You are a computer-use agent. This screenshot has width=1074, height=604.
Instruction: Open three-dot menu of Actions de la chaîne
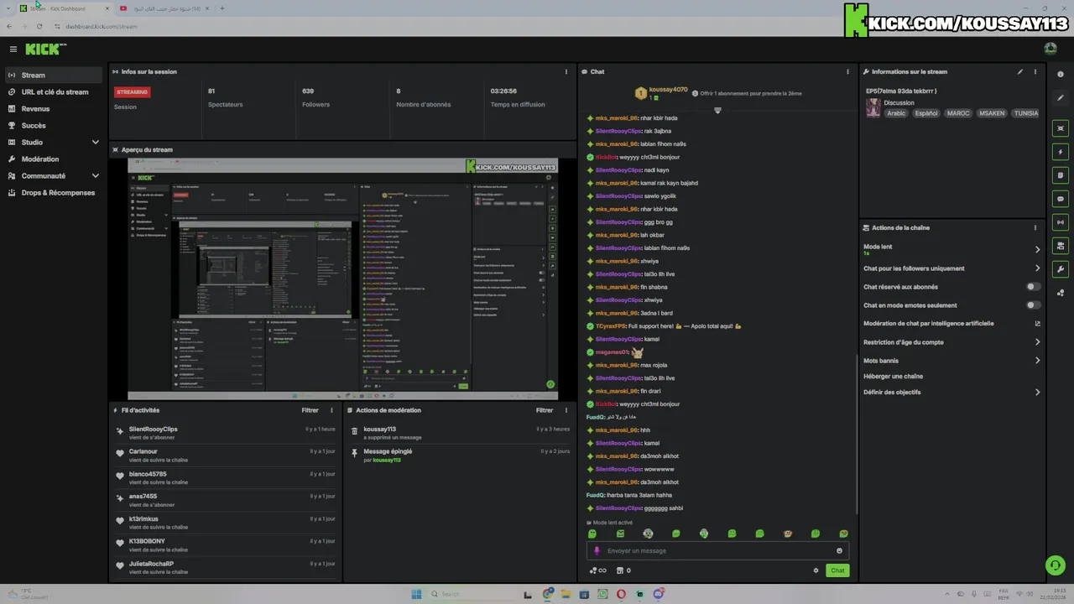coord(1035,227)
